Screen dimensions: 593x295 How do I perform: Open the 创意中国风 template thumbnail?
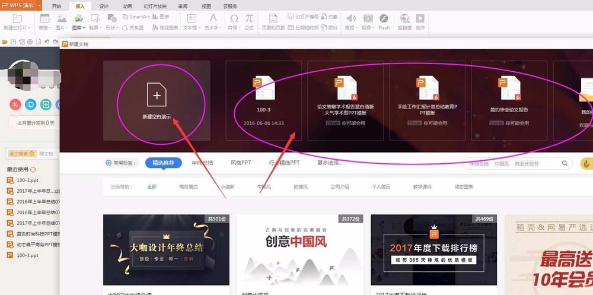[300, 250]
